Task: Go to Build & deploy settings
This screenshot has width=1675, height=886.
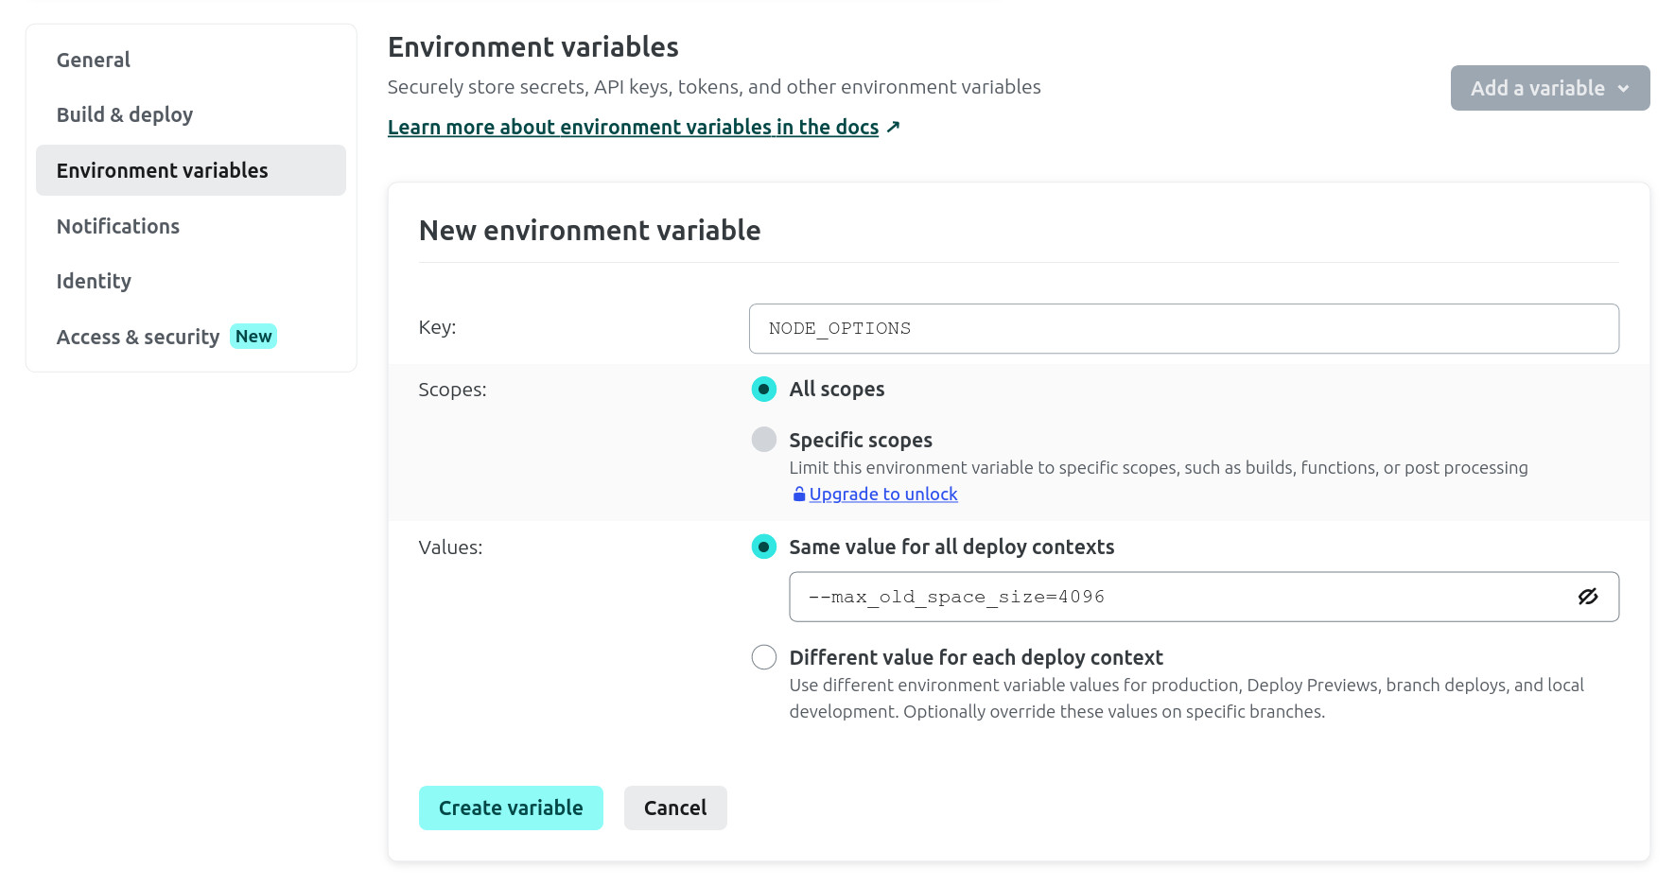Action: (x=125, y=114)
